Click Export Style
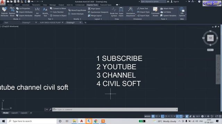Viewport: 222px width, 124px height. coord(143,15)
